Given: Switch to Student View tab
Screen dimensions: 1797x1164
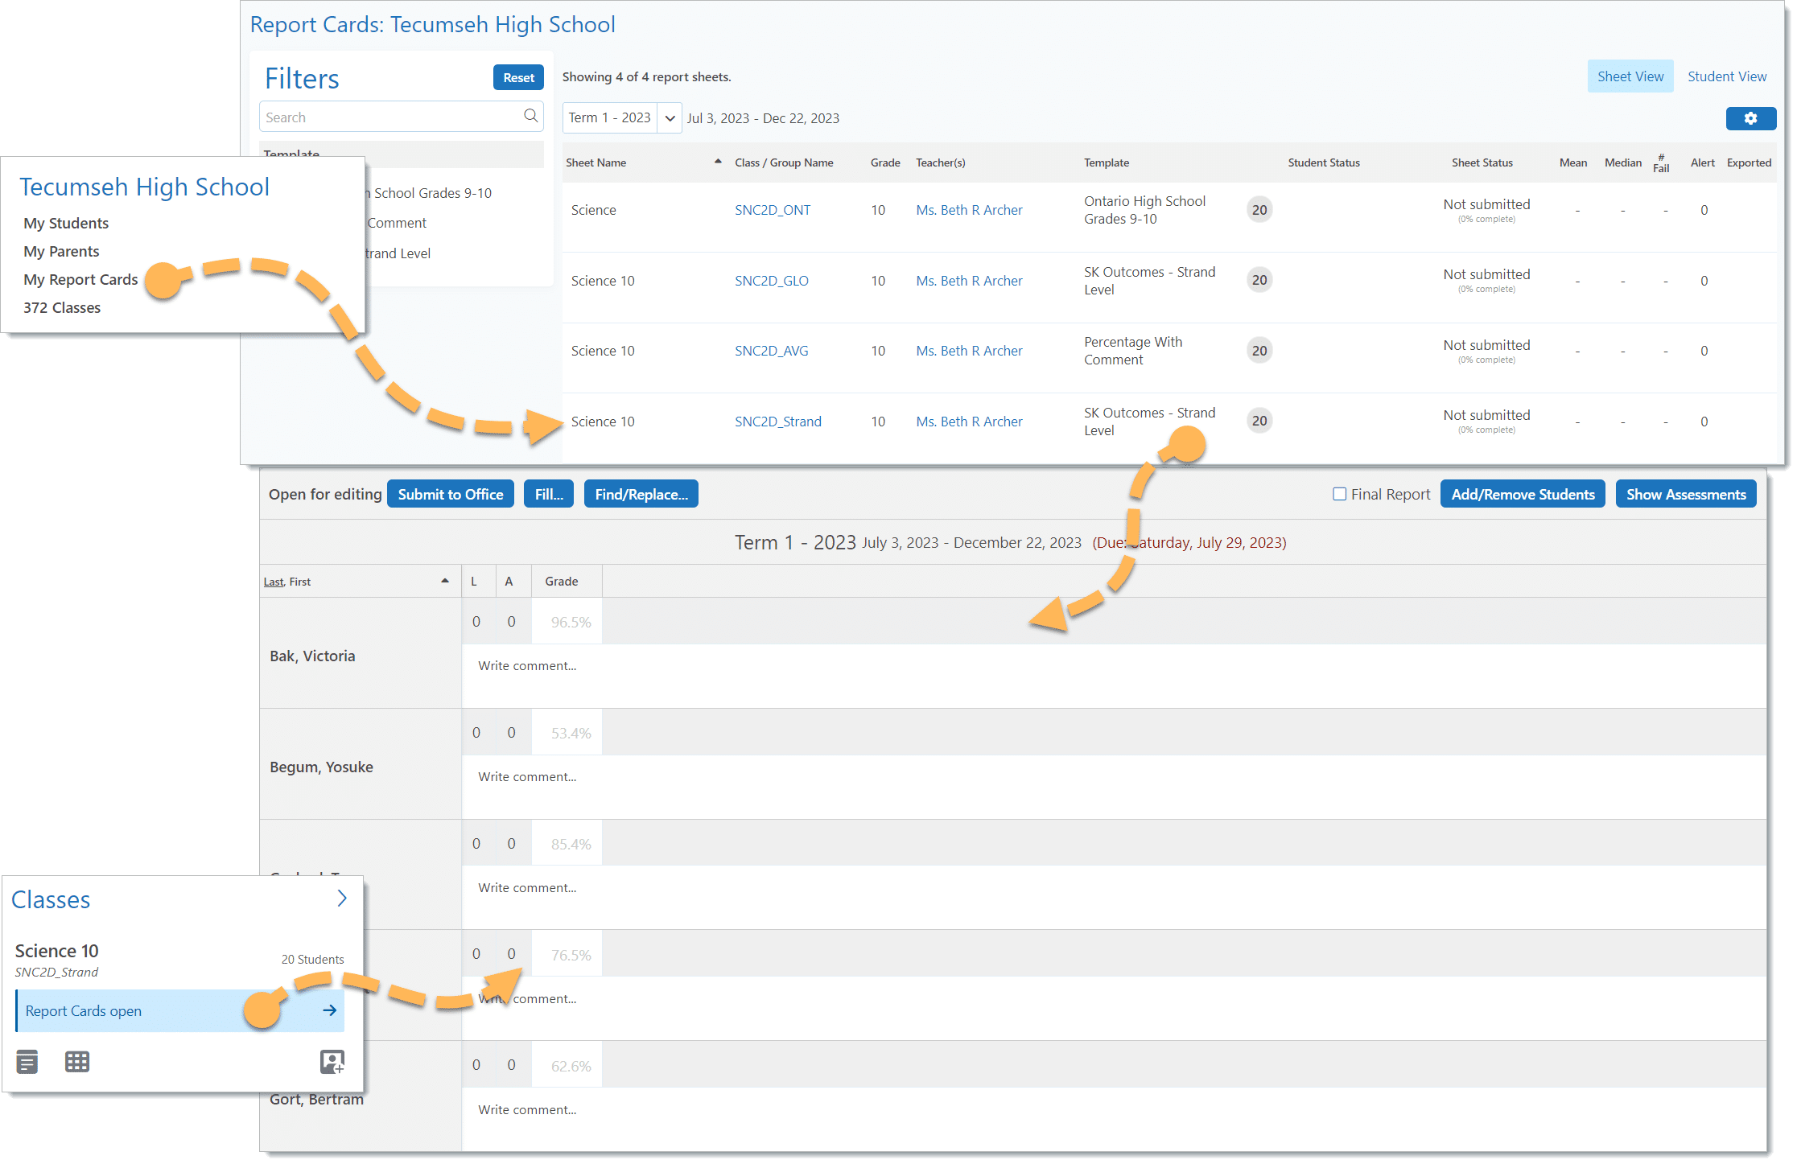Looking at the screenshot, I should [x=1726, y=76].
